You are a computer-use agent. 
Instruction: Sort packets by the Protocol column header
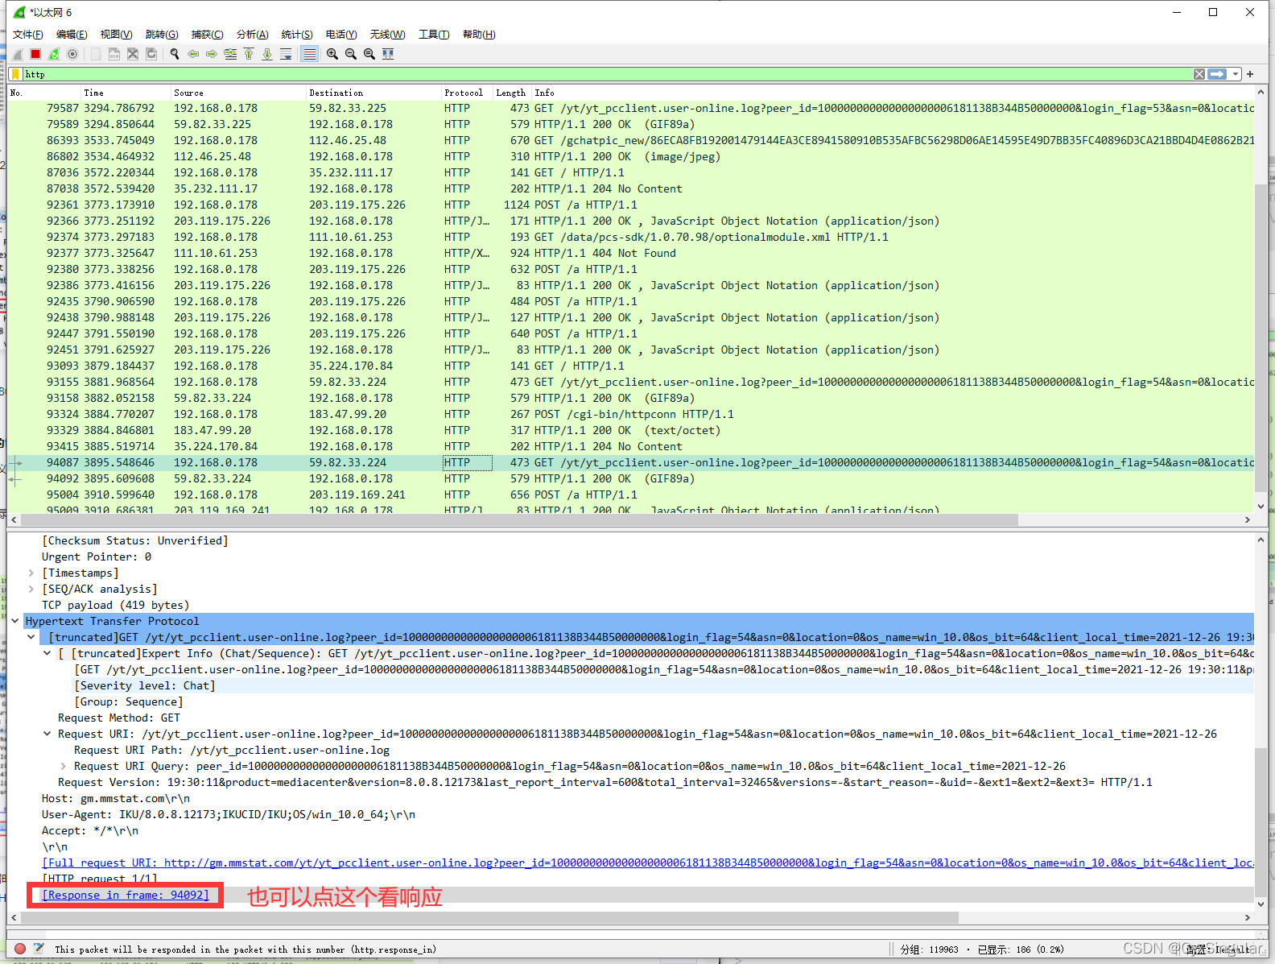point(467,93)
